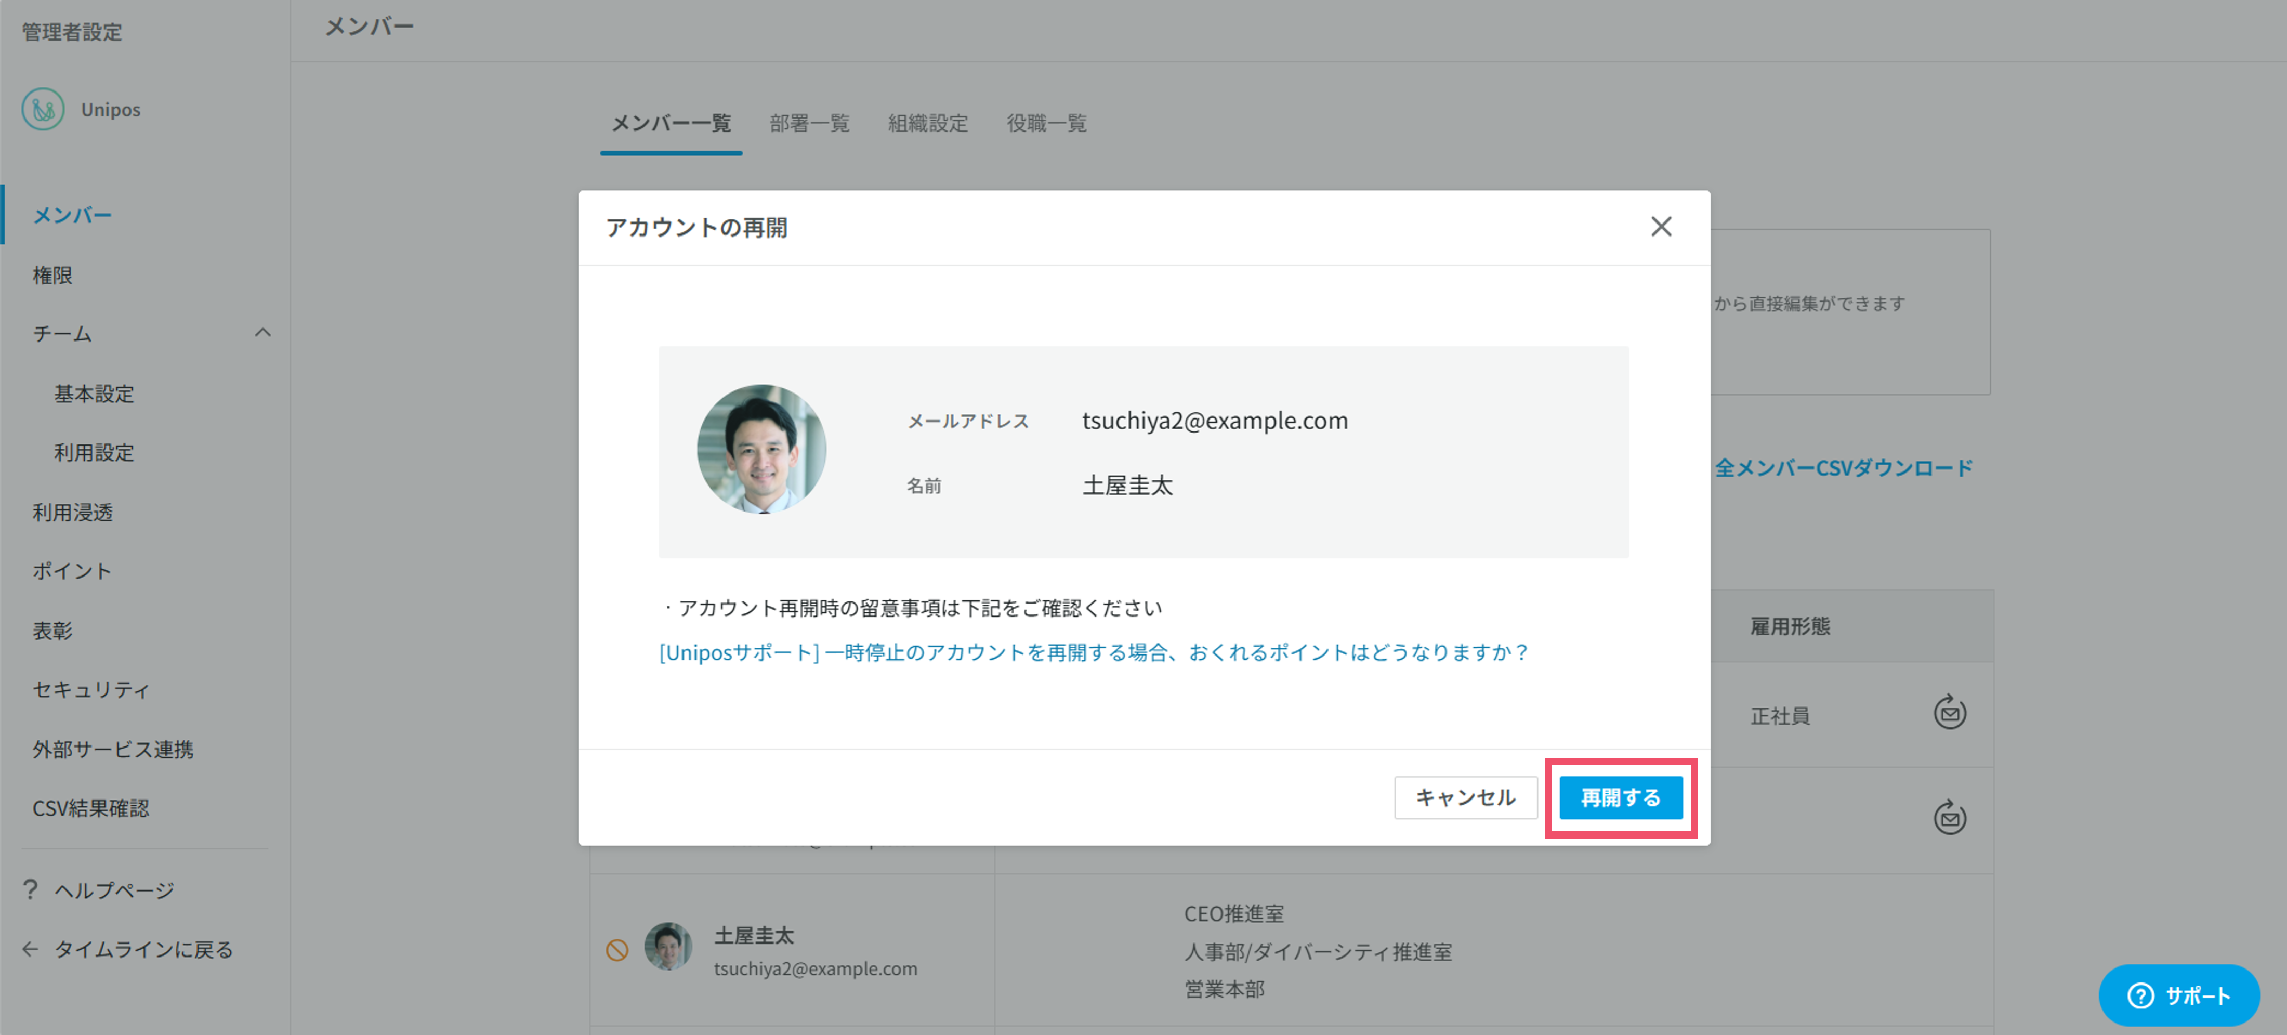Click the suspended status icon beside 土屋圭太
Screen dimensions: 2287x1035
tap(617, 950)
